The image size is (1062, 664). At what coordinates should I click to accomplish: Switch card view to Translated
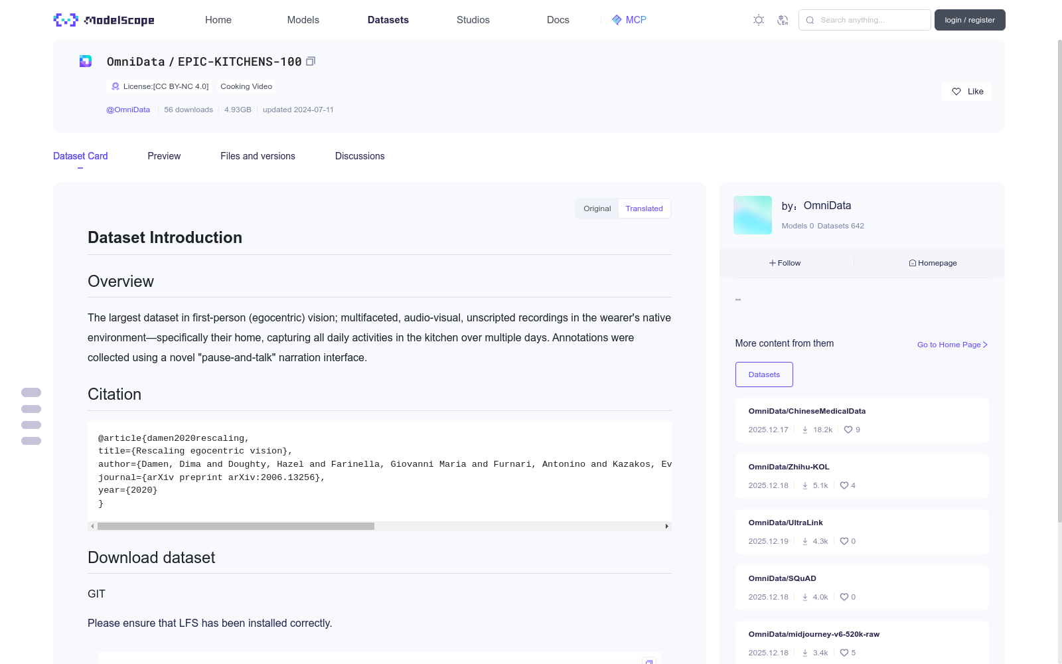[x=644, y=208]
